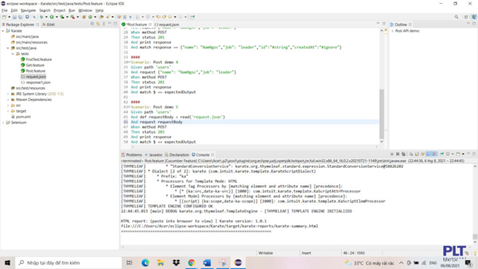The width and height of the screenshot is (478, 269).
Task: Click the Coverage run toolbar icon
Action: (x=62, y=17)
